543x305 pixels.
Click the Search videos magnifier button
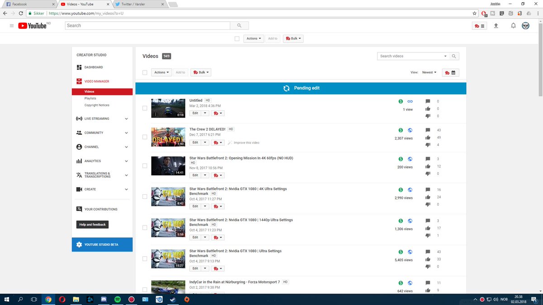[455, 56]
